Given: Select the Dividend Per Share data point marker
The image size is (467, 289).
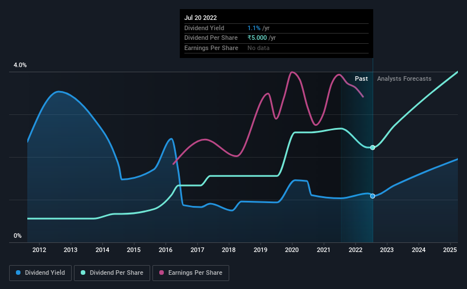Looking at the screenshot, I should (373, 147).
